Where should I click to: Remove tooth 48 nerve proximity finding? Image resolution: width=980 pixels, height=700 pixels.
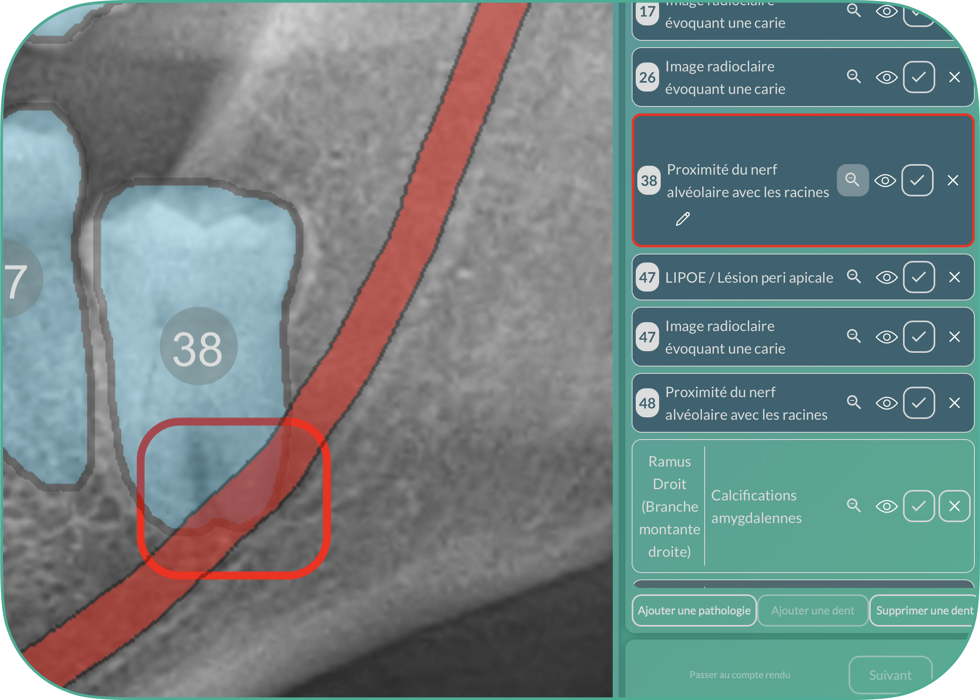[954, 402]
